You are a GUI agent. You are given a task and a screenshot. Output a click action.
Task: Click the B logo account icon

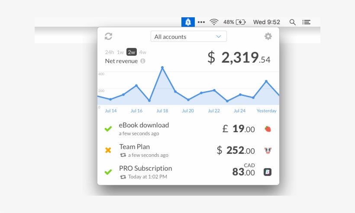point(268,172)
